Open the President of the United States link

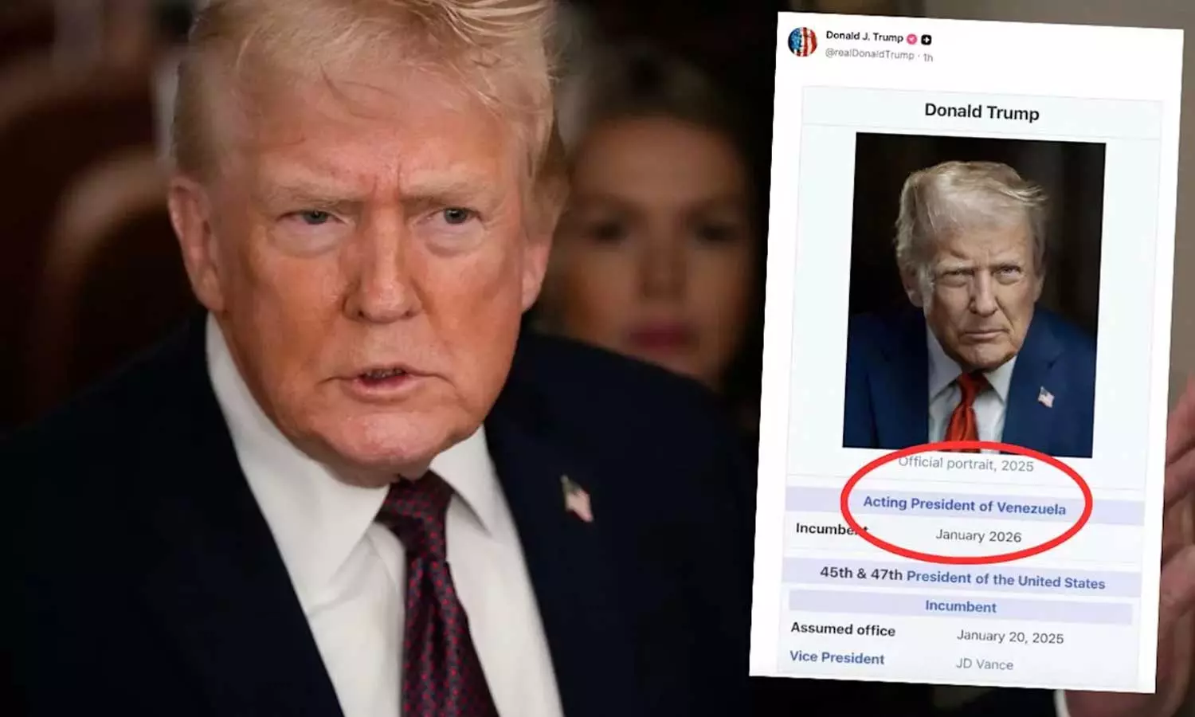pyautogui.click(x=1005, y=579)
